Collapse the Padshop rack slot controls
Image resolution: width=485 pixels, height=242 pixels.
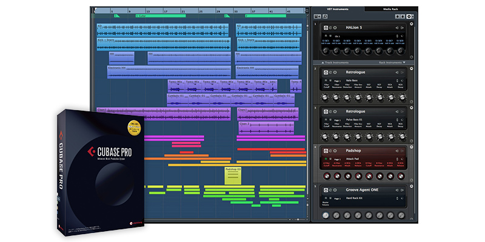412,147
